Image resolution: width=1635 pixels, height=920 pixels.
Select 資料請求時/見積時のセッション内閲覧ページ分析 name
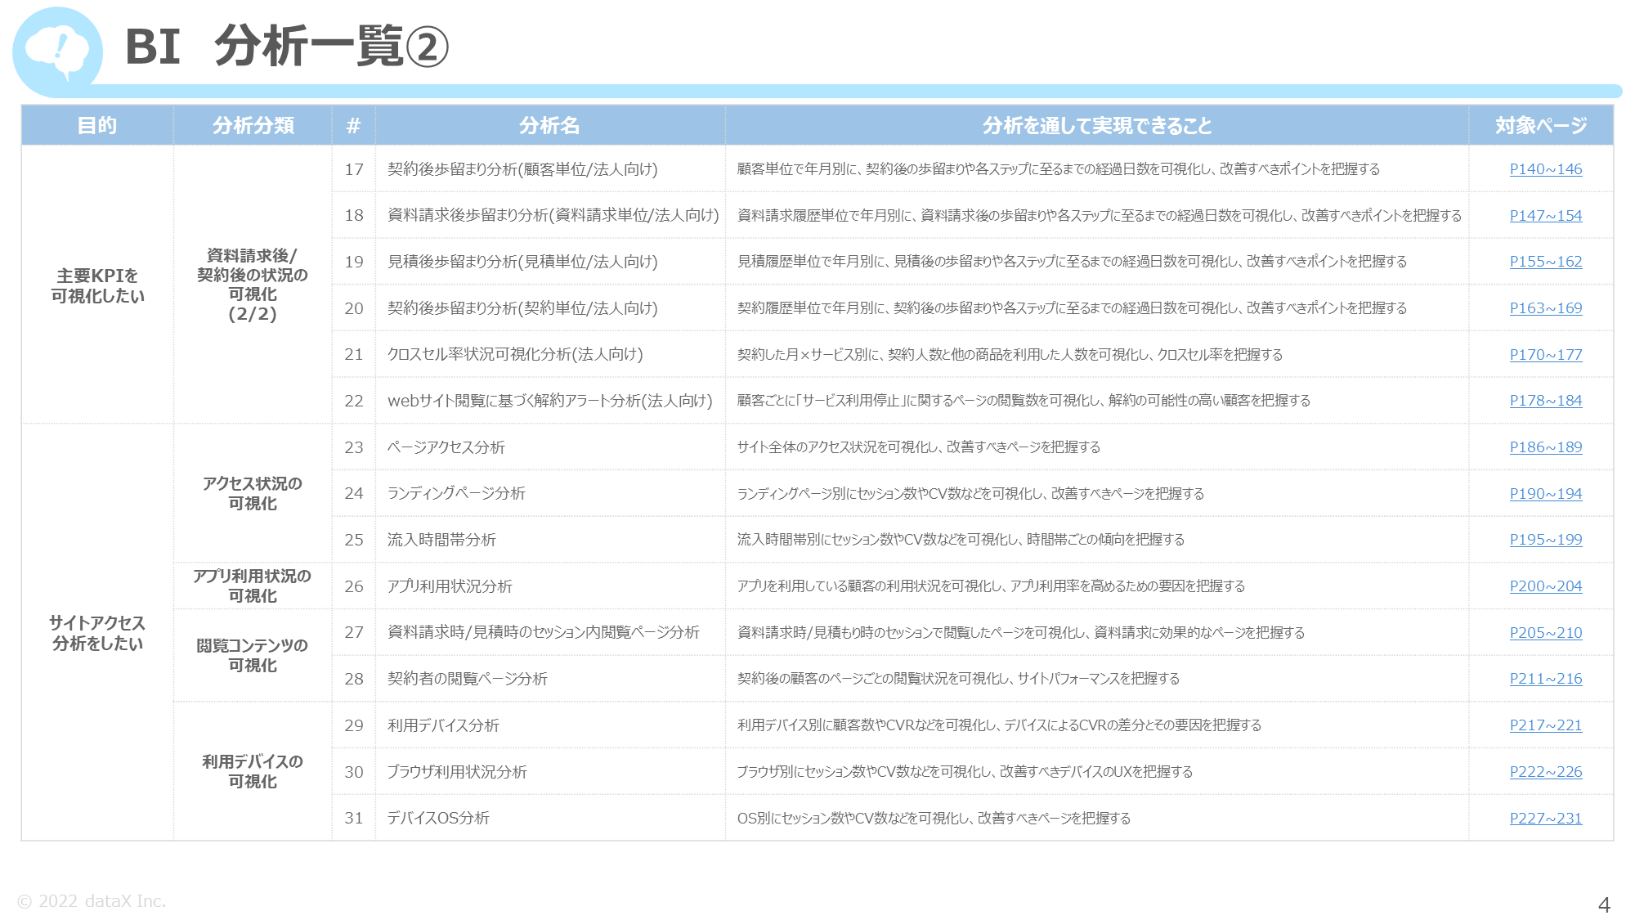(x=543, y=632)
